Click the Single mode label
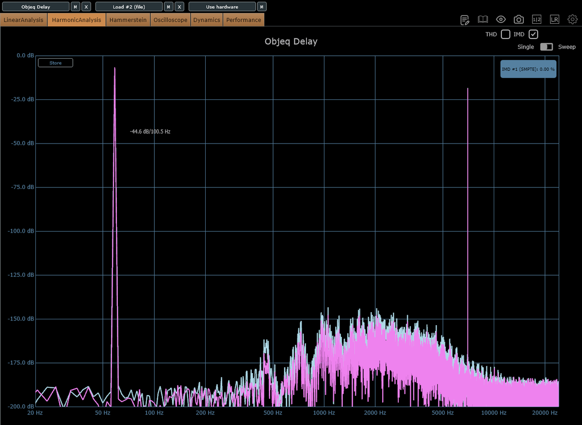This screenshot has width=582, height=425. click(x=526, y=47)
